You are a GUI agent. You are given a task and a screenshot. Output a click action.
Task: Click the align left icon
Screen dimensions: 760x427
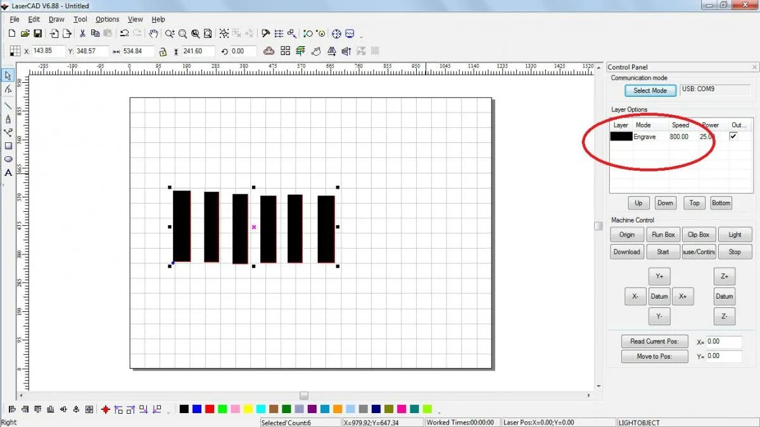pyautogui.click(x=12, y=409)
